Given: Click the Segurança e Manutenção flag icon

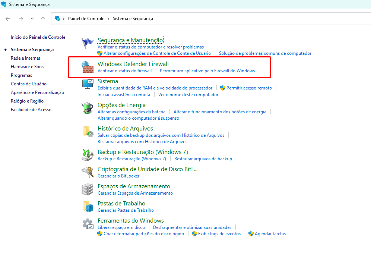Looking at the screenshot, I should point(87,43).
